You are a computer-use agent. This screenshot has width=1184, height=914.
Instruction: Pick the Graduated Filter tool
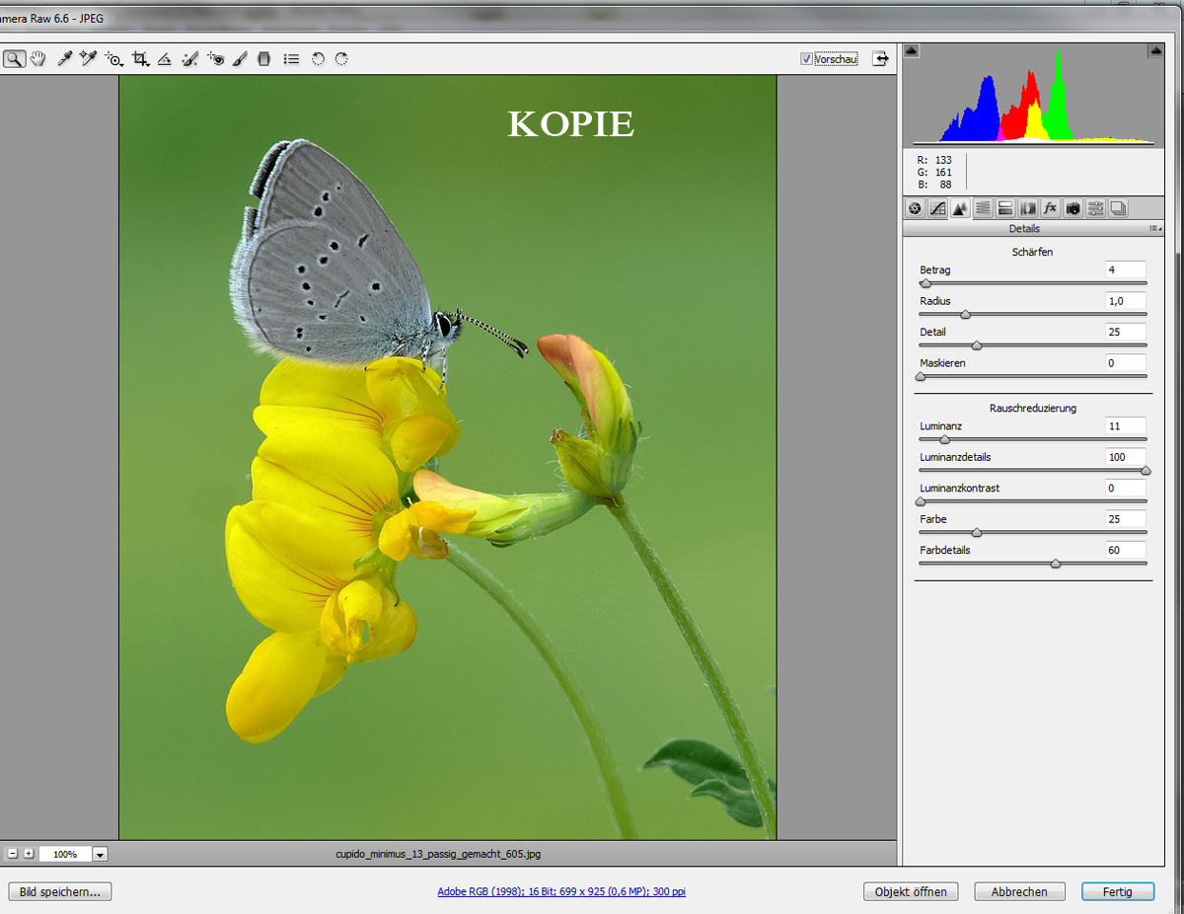(x=263, y=59)
